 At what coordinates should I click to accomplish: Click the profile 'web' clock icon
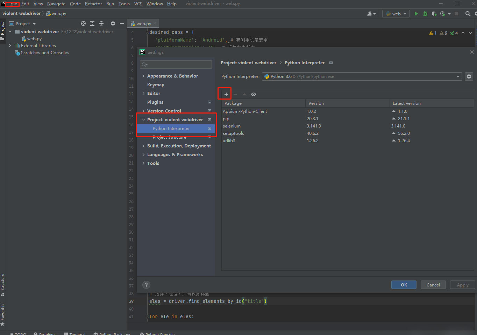point(443,14)
